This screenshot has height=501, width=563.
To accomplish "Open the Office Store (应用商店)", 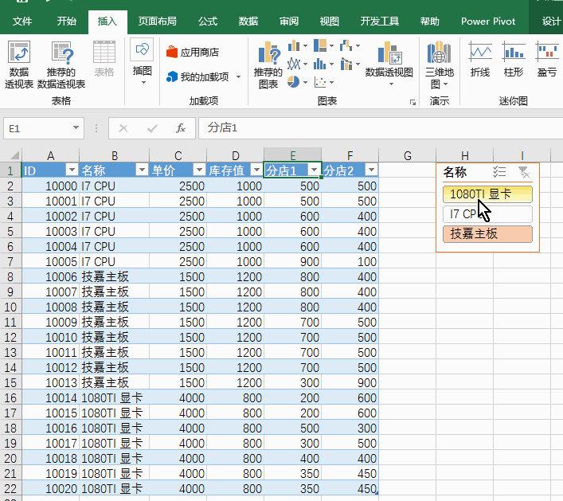I will pyautogui.click(x=193, y=53).
